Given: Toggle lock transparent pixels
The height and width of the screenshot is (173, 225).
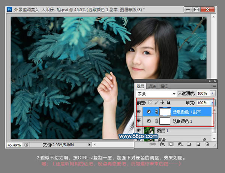Looking at the screenshot, I should coord(150,102).
